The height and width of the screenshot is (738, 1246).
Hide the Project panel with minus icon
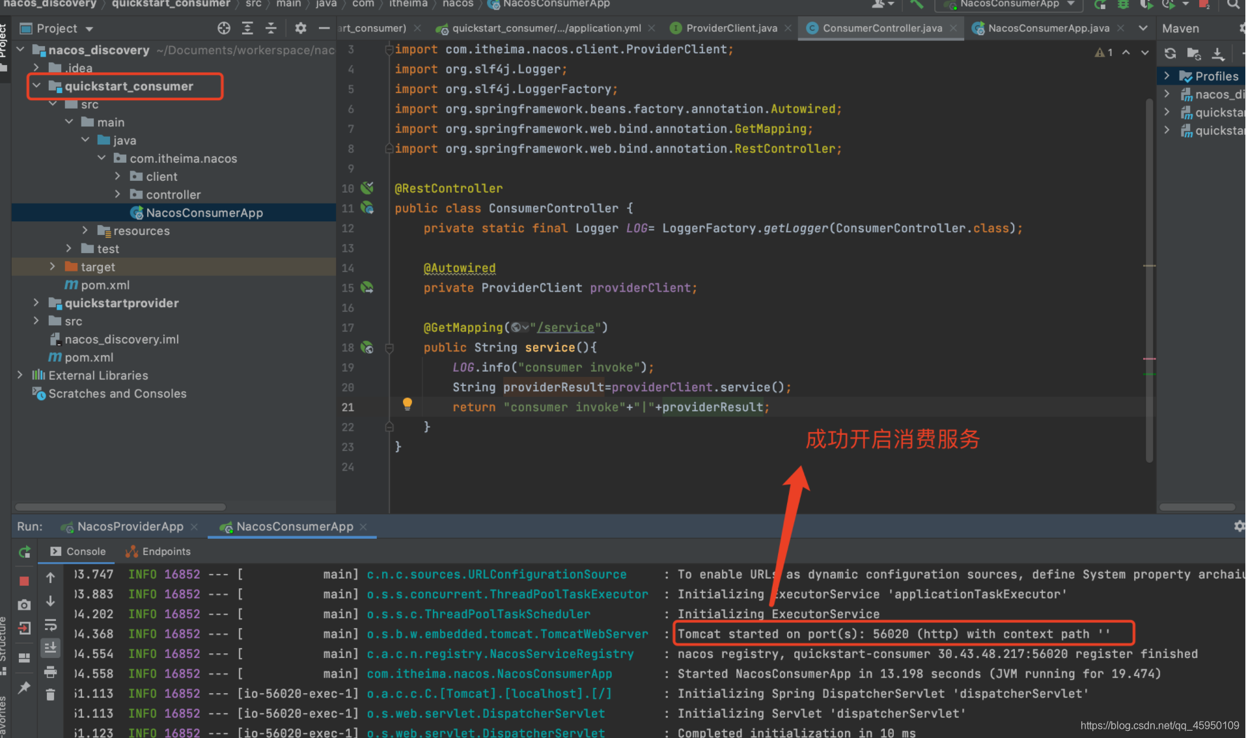[324, 28]
